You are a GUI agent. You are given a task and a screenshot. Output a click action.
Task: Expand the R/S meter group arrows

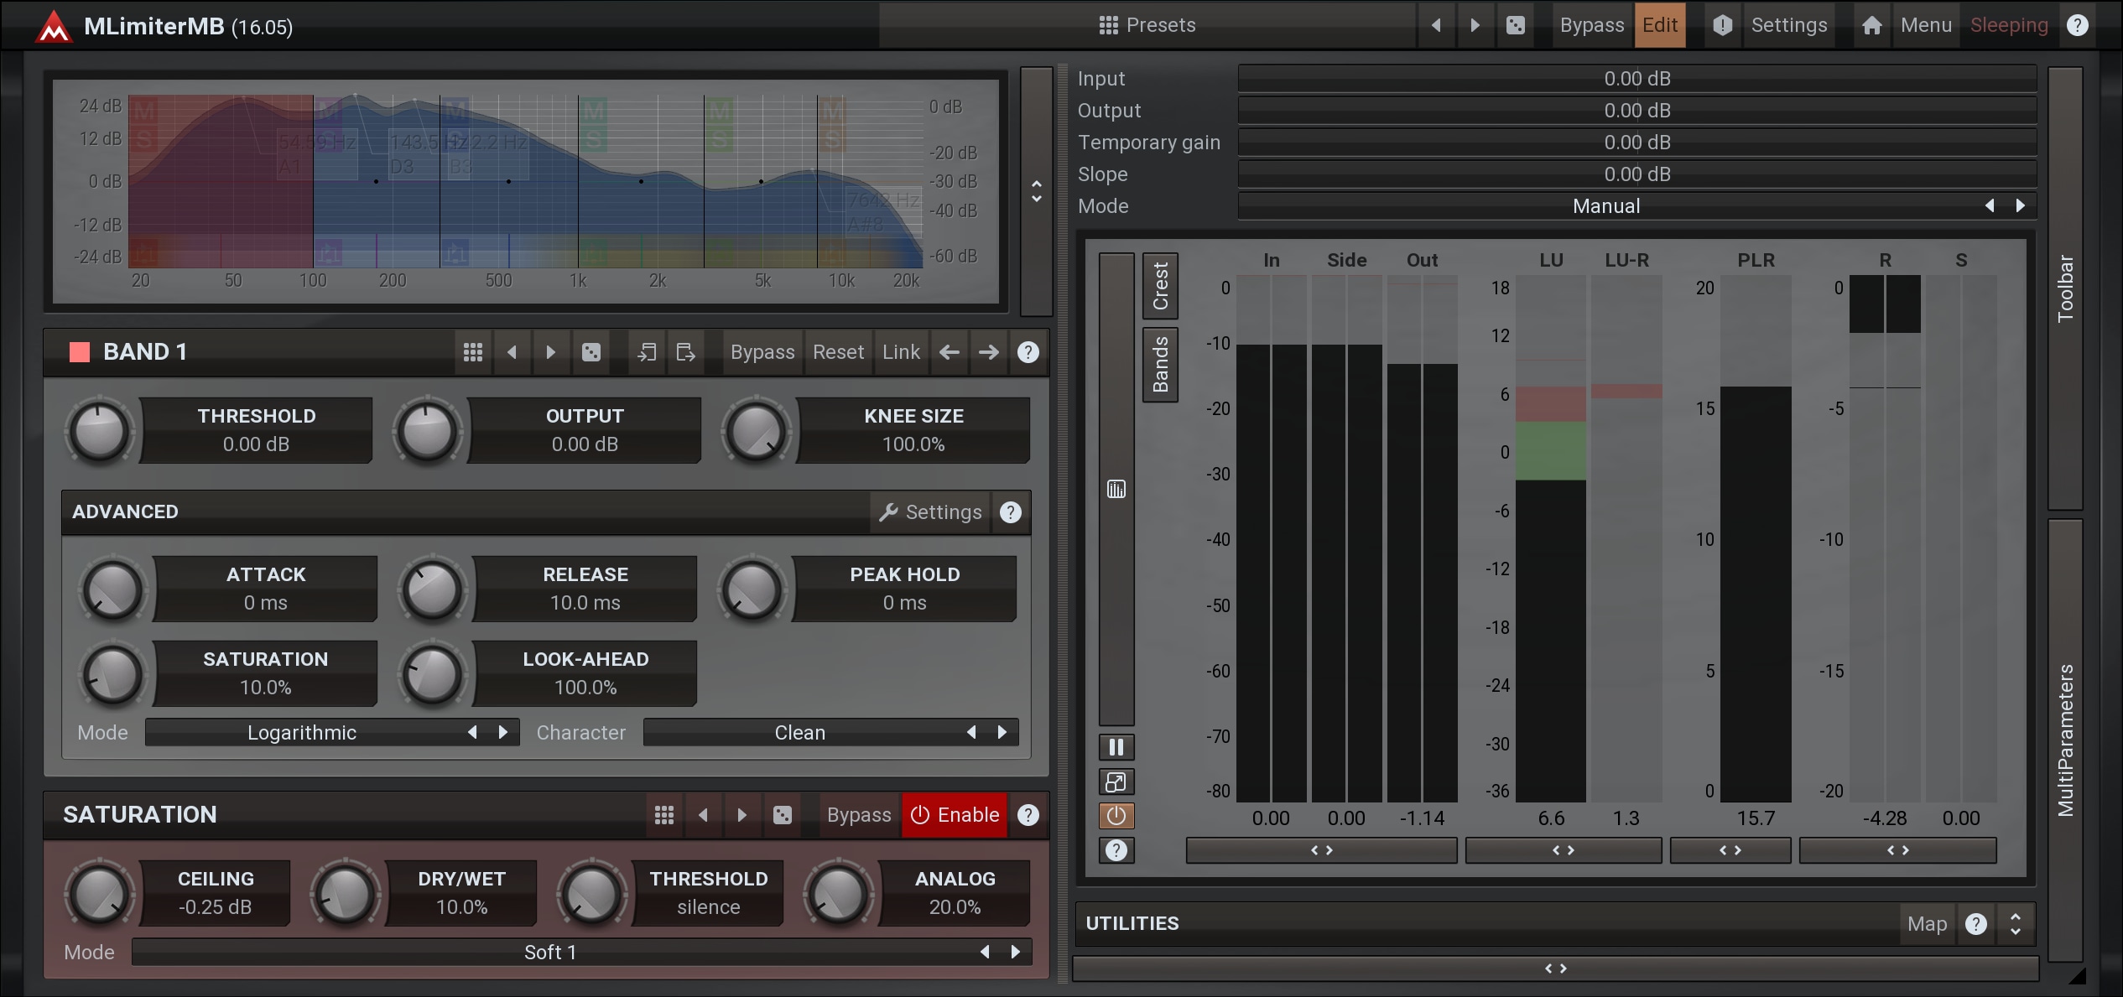pyautogui.click(x=1897, y=850)
